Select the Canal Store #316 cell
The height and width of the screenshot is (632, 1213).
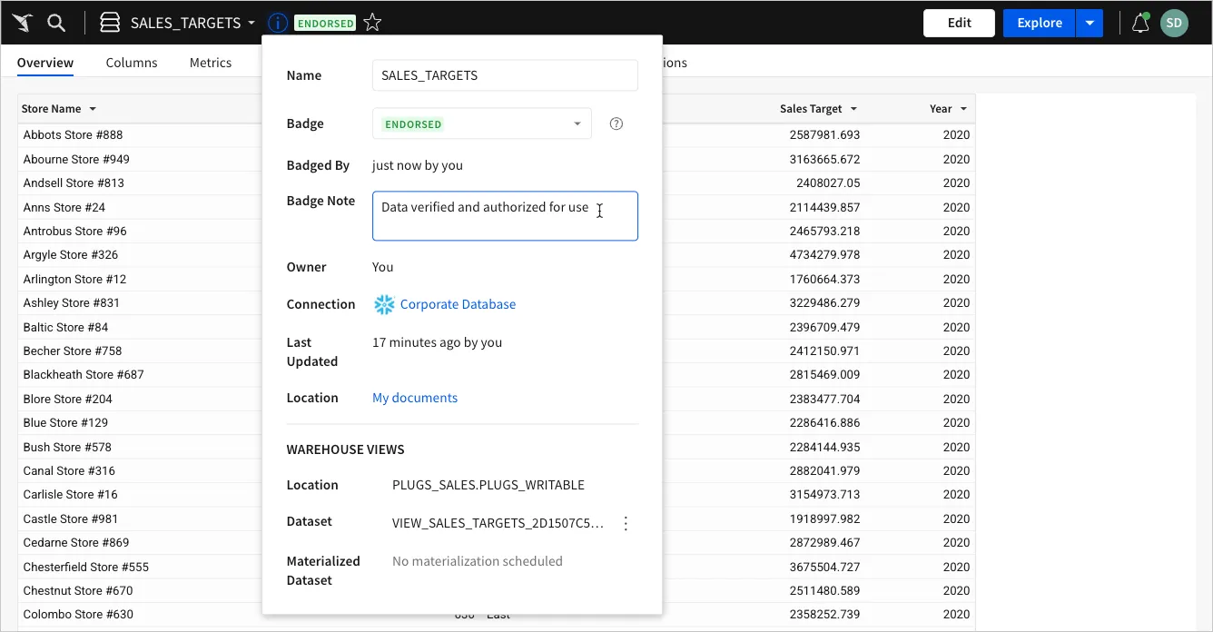point(69,470)
